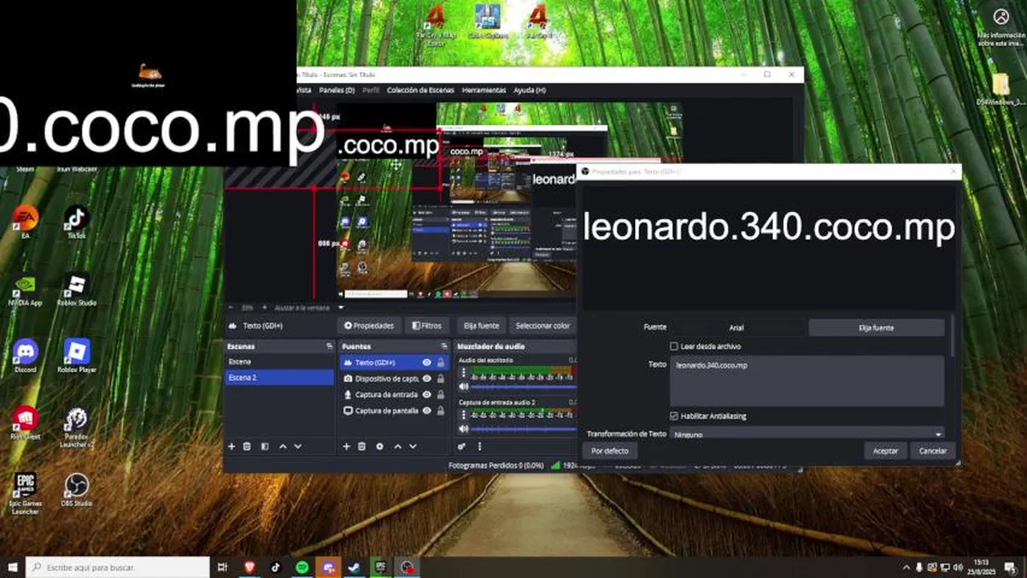This screenshot has width=1027, height=578.
Task: Select Escena in the scenes list
Action: pos(279,362)
